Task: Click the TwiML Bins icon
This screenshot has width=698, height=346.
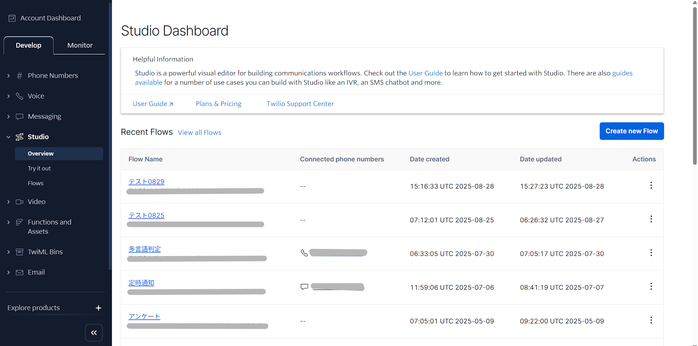Action: [20, 252]
